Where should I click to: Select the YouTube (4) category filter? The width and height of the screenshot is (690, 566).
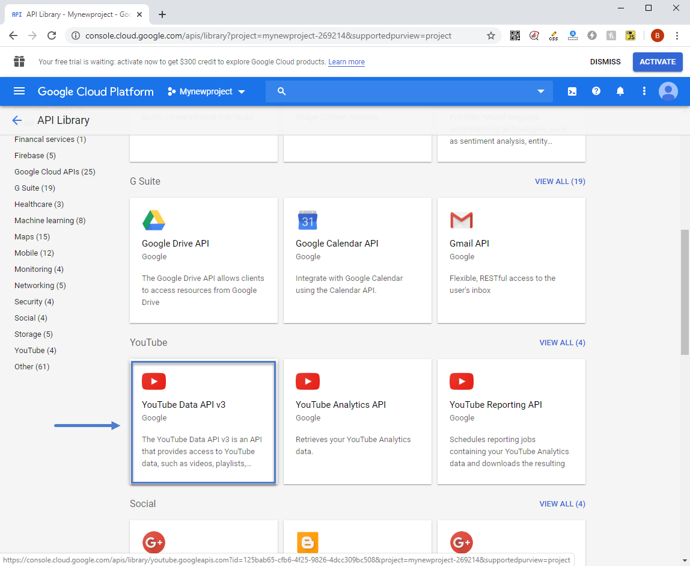35,351
